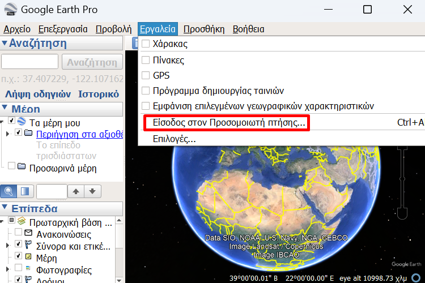This screenshot has width=425, height=283.
Task: Click the Λήψη οδηγιών link
Action: point(38,94)
